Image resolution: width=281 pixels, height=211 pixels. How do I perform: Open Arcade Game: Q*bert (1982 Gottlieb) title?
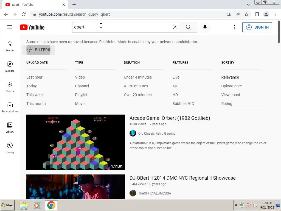(170, 118)
